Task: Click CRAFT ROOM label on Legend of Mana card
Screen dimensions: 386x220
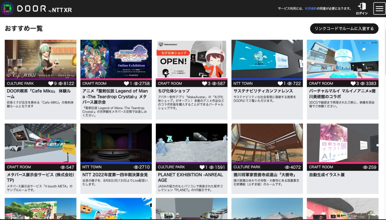Action: point(94,83)
